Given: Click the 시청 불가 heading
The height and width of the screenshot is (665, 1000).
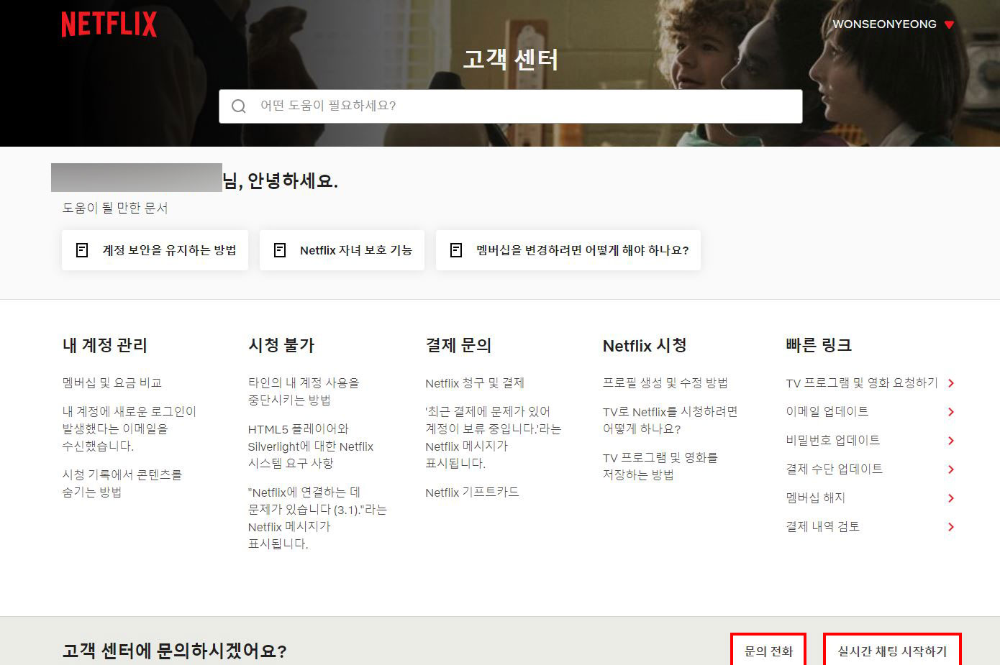Looking at the screenshot, I should click(x=281, y=346).
